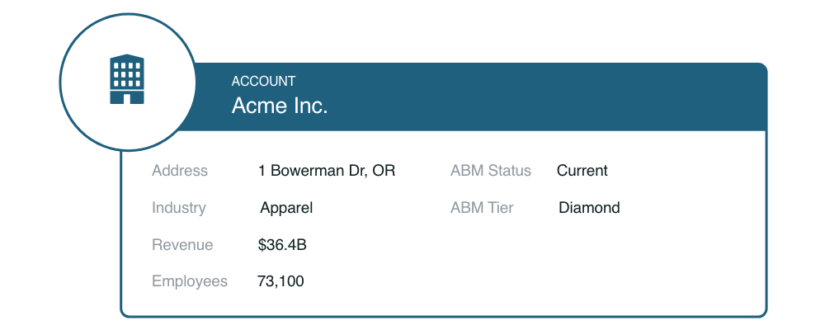The image size is (825, 330).
Task: Select the Current status value
Action: [x=582, y=171]
